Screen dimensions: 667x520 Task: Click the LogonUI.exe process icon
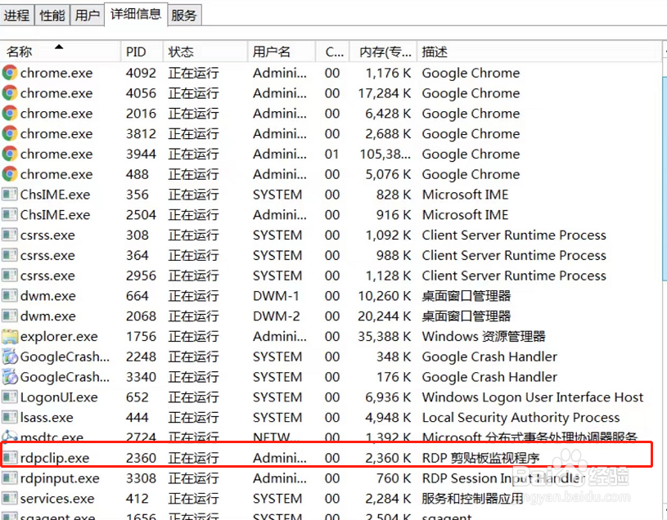click(x=9, y=397)
